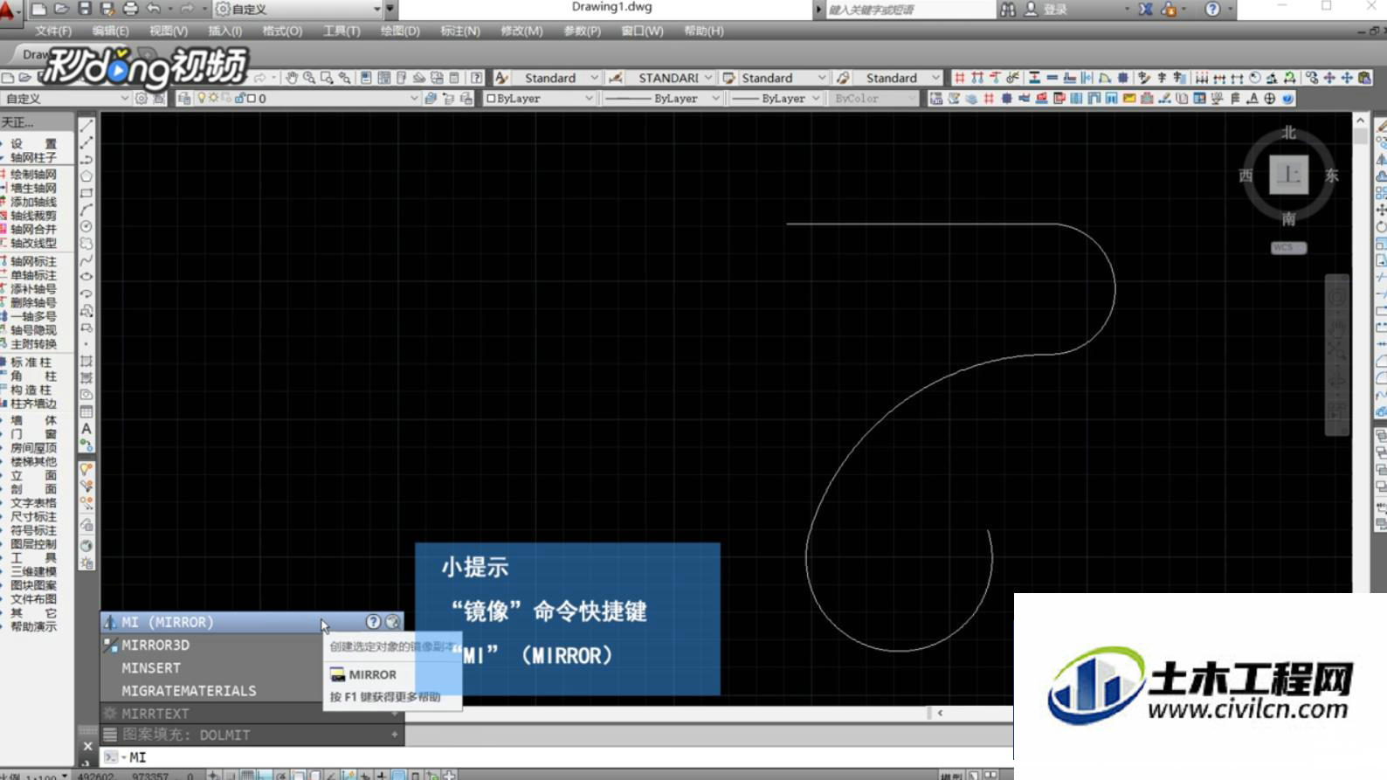Click the blue help circle at toolbar end

pyautogui.click(x=1287, y=99)
